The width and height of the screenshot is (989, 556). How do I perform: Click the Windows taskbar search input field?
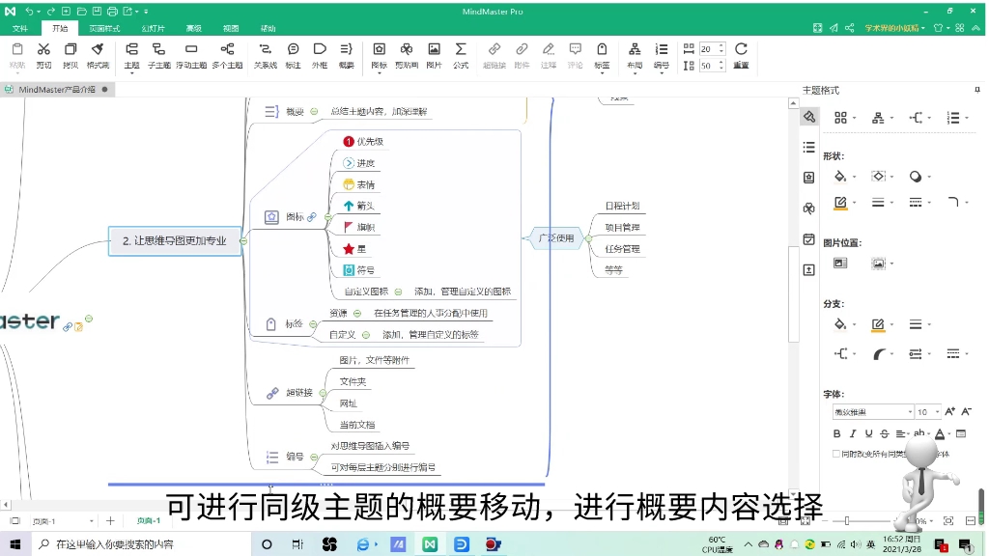(126, 542)
